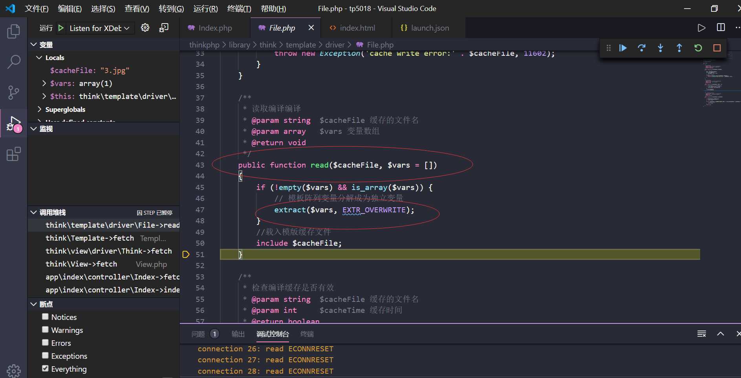741x378 pixels.
Task: Click the 'template' breadcrumb segment
Action: 301,45
